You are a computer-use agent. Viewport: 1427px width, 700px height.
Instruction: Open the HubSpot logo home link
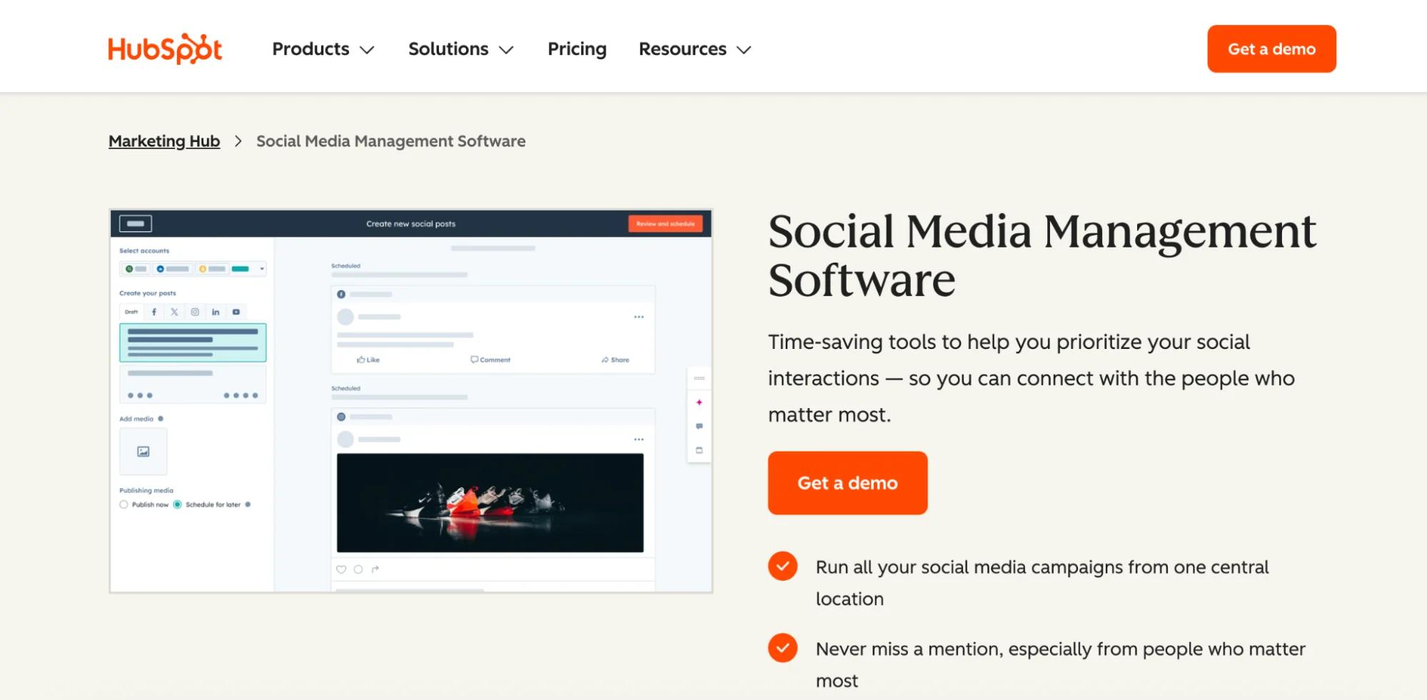click(165, 49)
